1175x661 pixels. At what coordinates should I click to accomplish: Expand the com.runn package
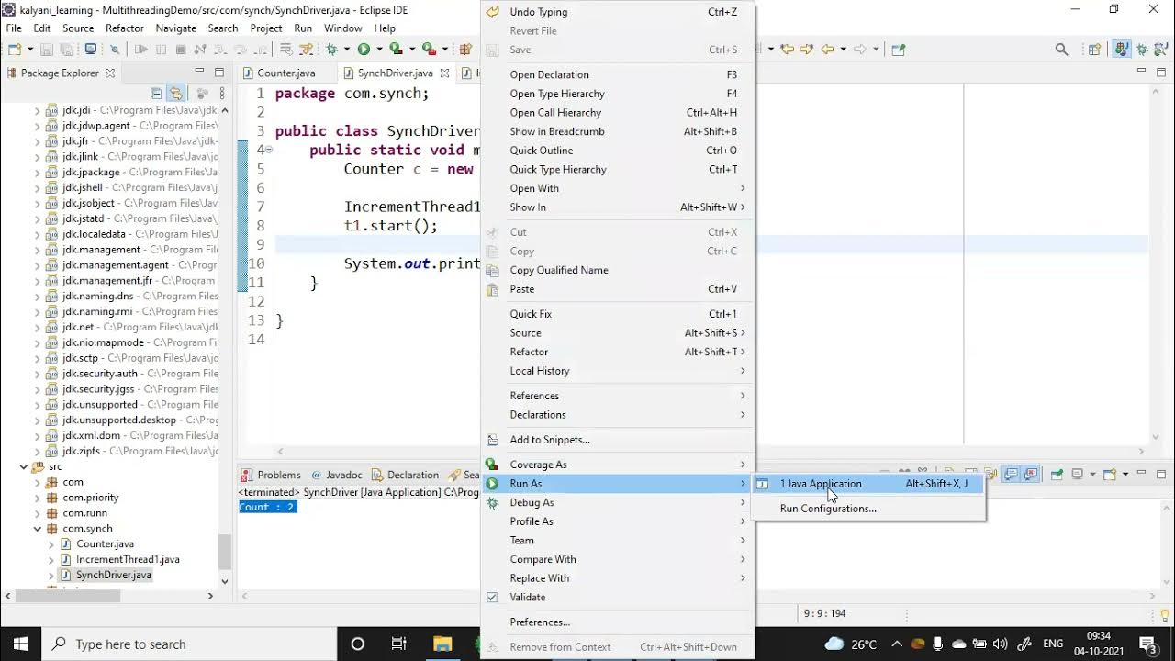(38, 513)
